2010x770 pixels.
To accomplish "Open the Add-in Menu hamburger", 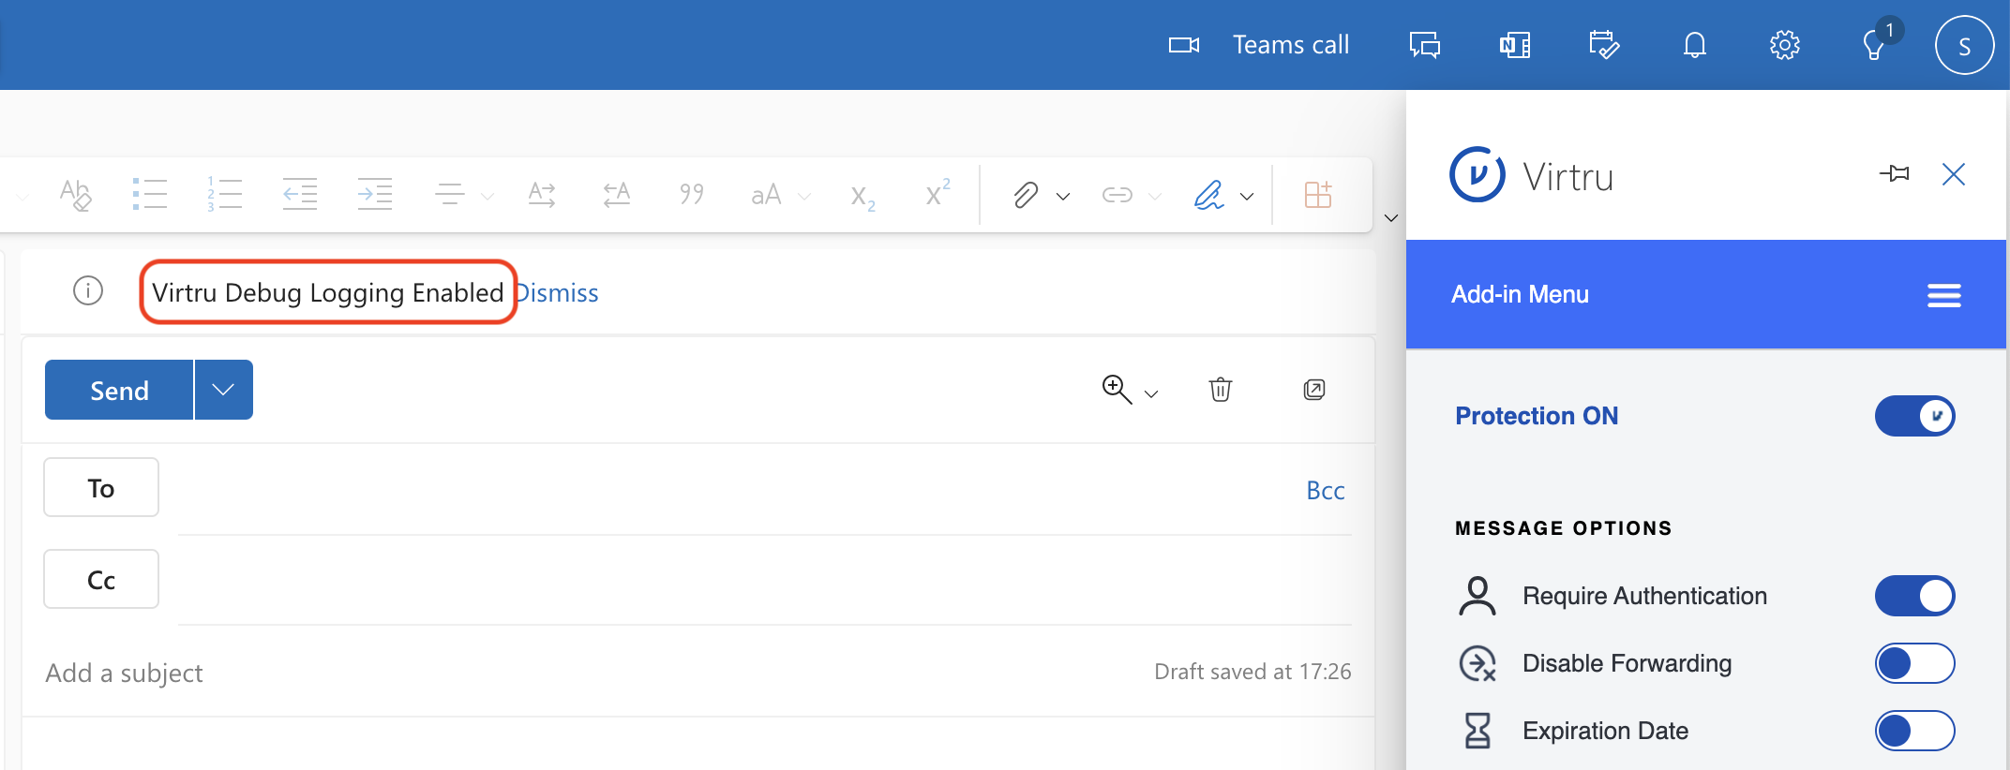I will tap(1943, 295).
